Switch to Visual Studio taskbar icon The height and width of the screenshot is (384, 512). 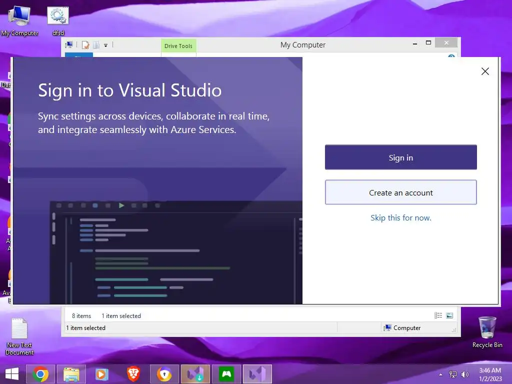coord(257,374)
